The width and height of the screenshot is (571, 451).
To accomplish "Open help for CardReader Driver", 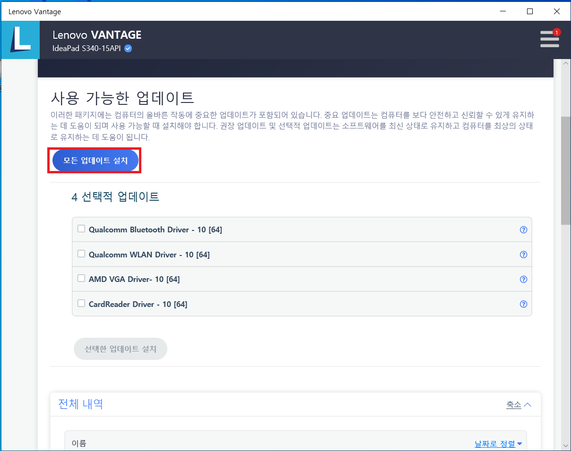I will coord(523,304).
